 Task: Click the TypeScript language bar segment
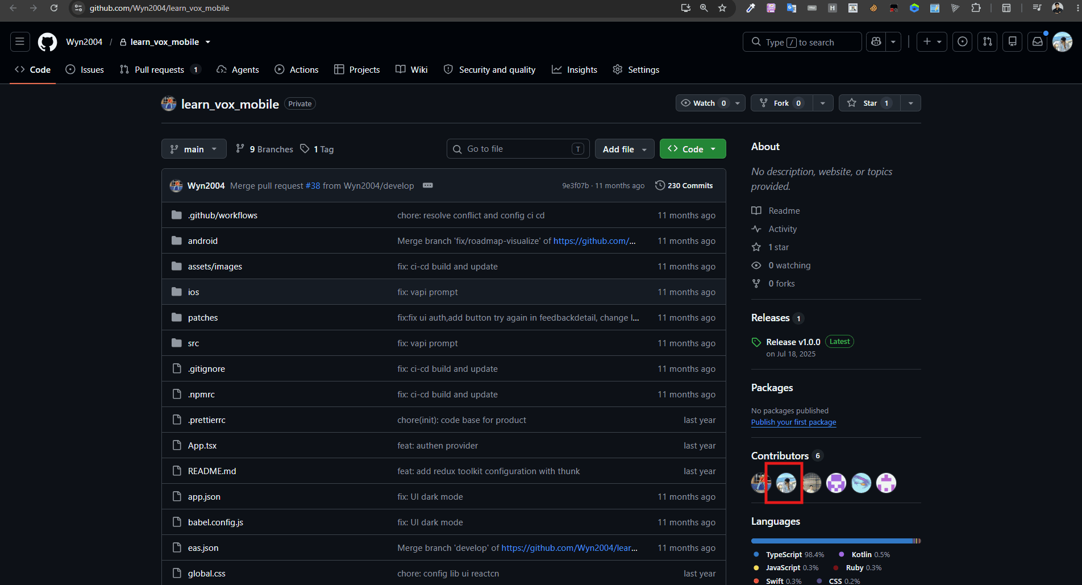coord(832,541)
